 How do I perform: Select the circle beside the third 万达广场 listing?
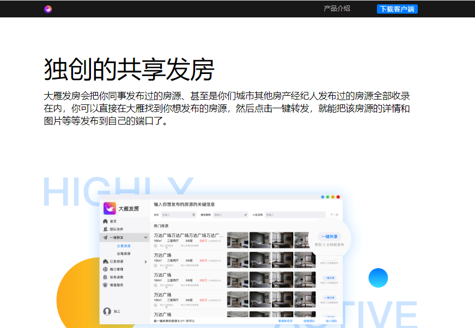[155, 285]
